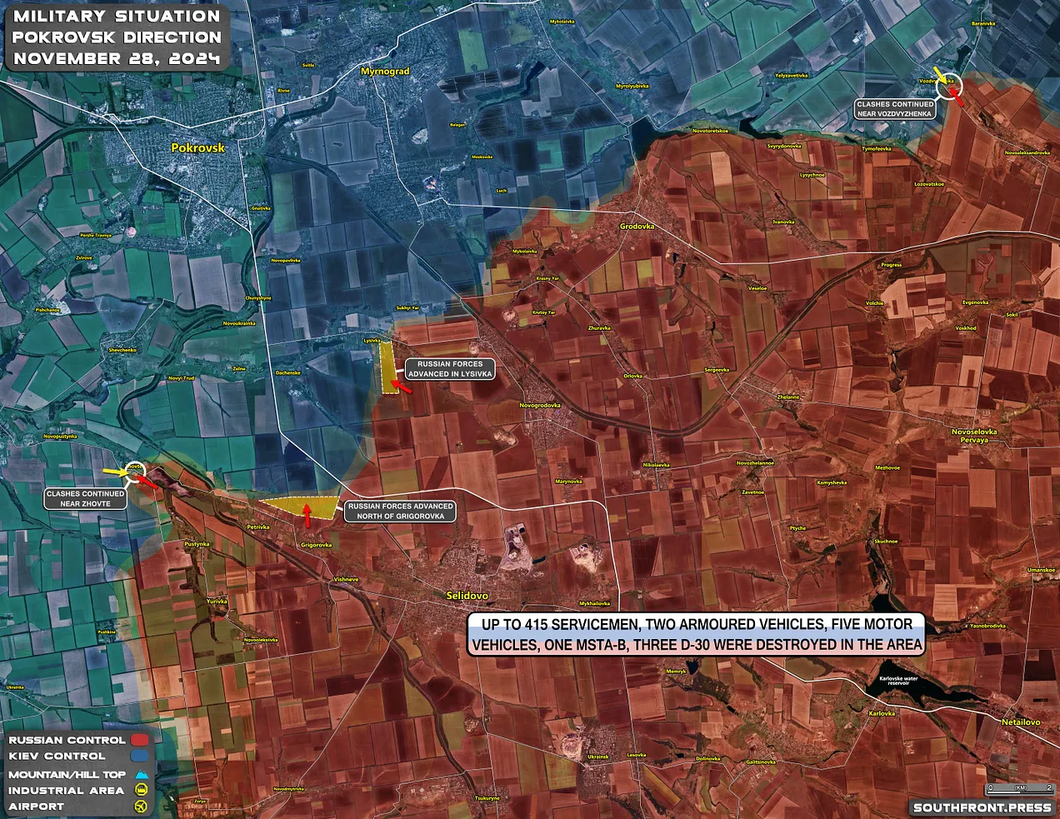Click the Myrnograd city label
The image size is (1060, 819).
[x=385, y=72]
